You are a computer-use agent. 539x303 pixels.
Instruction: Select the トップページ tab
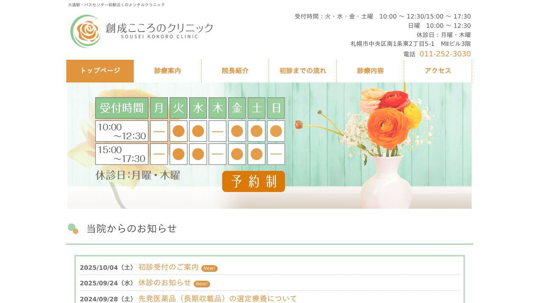(x=100, y=71)
